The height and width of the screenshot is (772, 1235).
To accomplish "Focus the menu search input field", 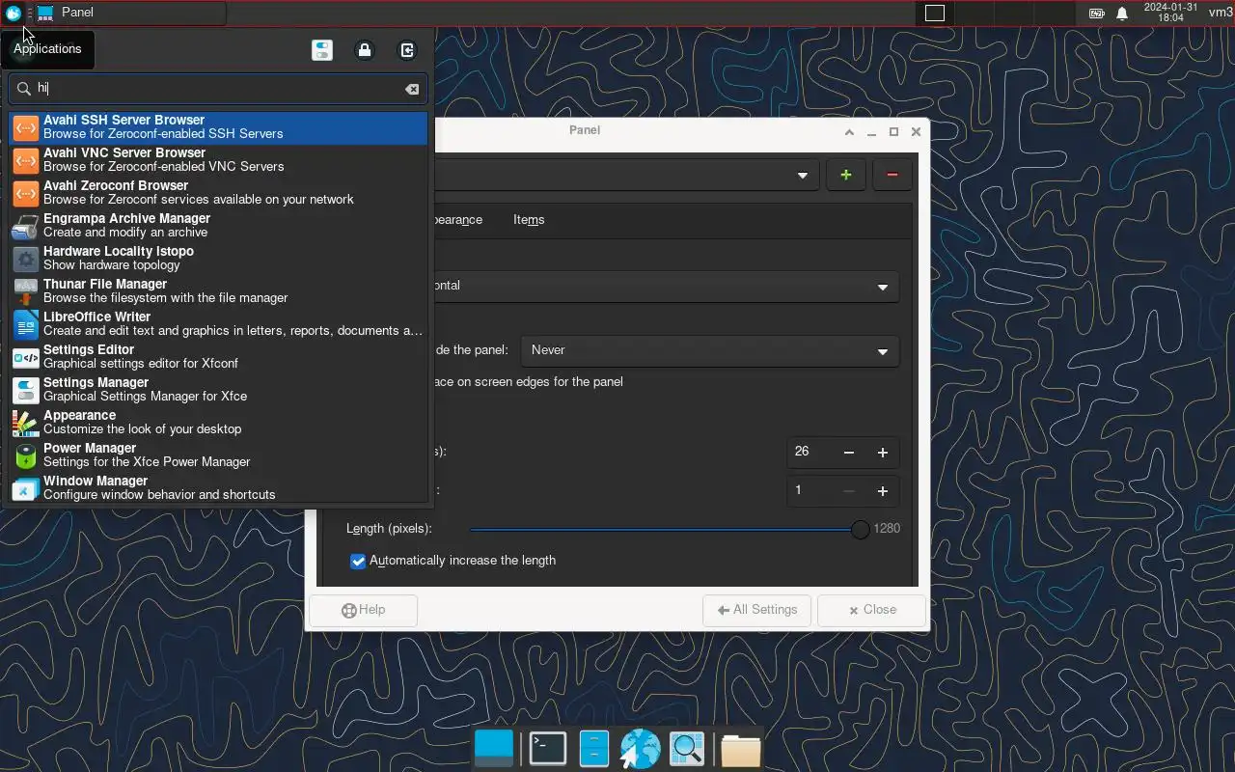I will [217, 89].
